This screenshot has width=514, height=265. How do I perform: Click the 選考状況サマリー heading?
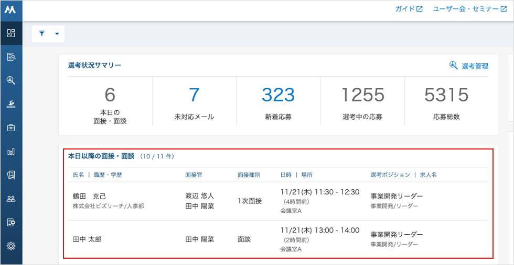point(94,65)
